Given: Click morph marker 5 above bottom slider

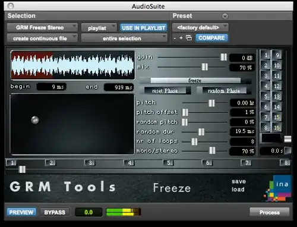Looking at the screenshot, I should 168,163.
